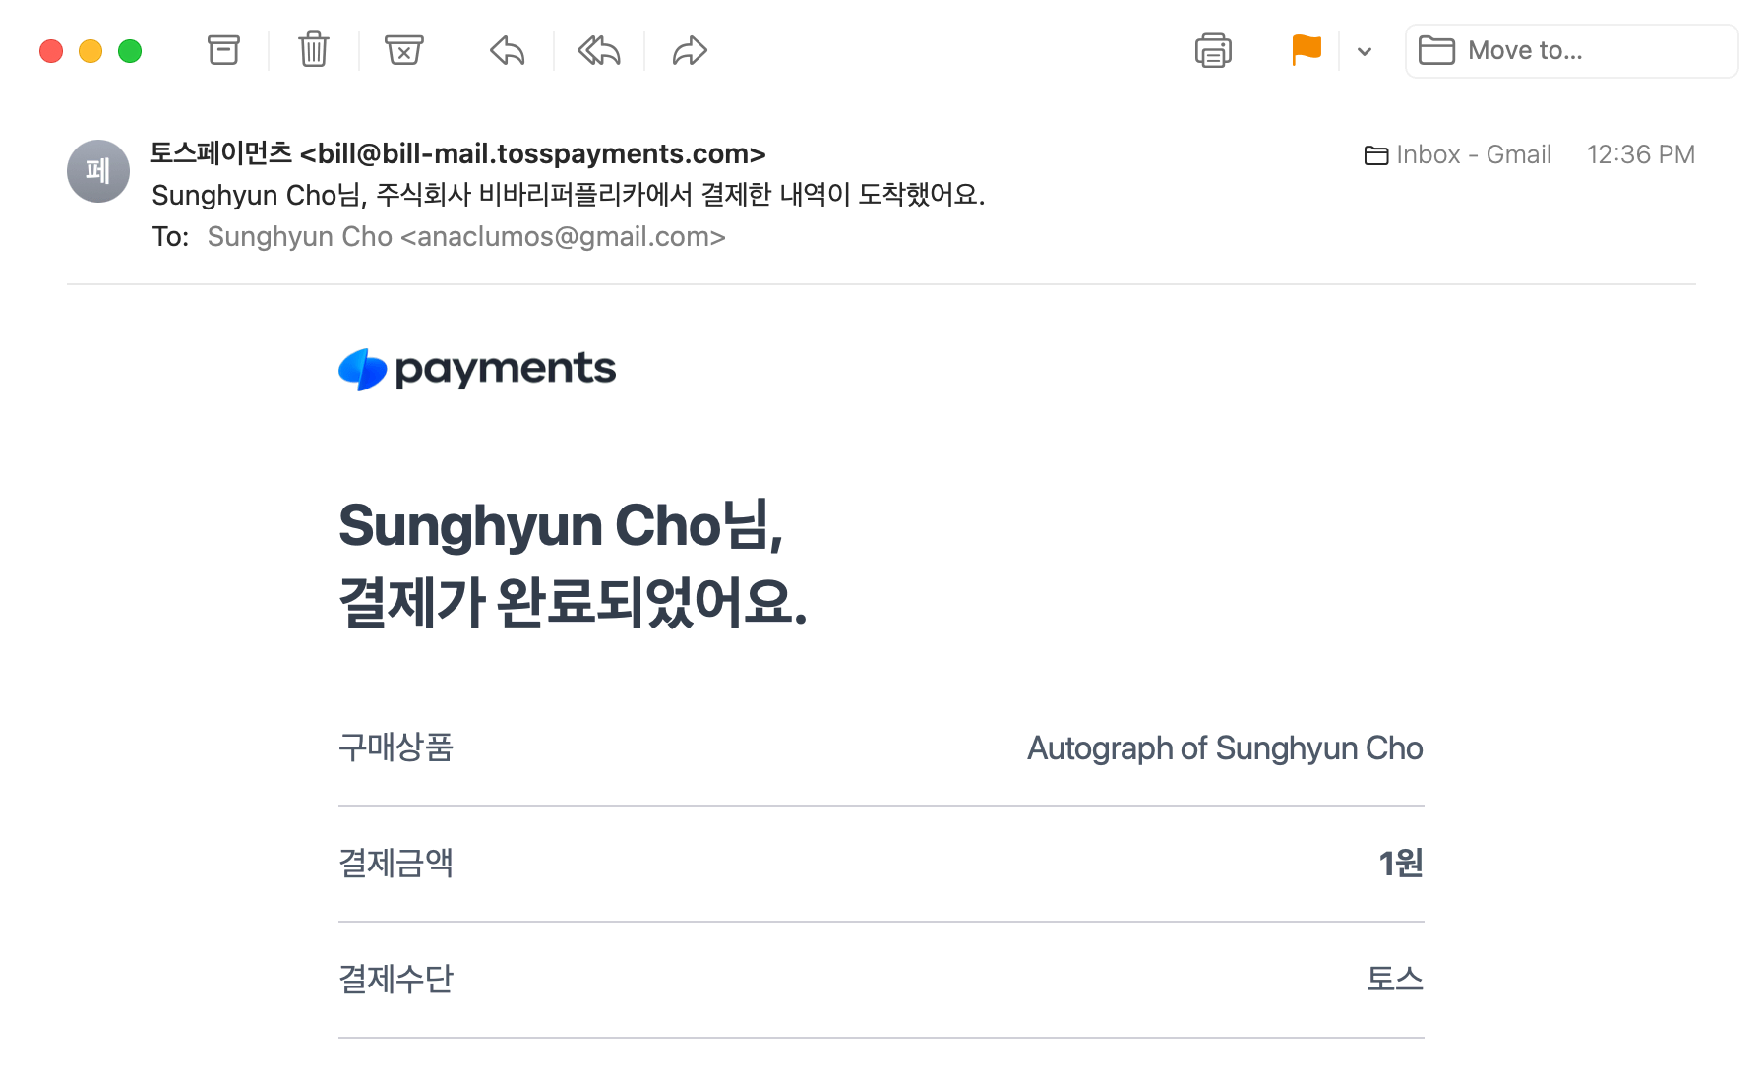Forward this email message
The width and height of the screenshot is (1763, 1076).
coord(690,50)
